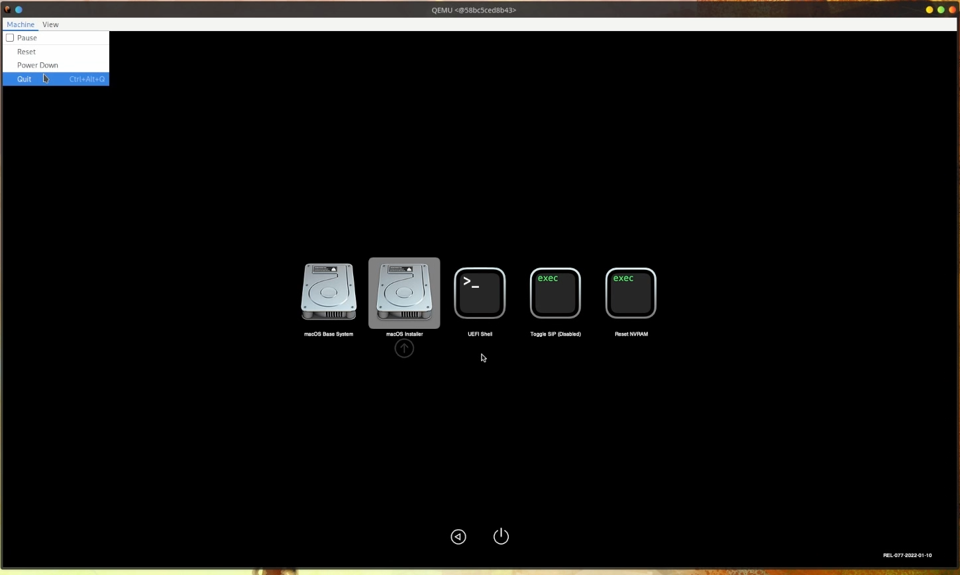Screen dimensions: 960x575
Task: Tick the Pause checkbox in Machine menu
Action: pyautogui.click(x=10, y=38)
